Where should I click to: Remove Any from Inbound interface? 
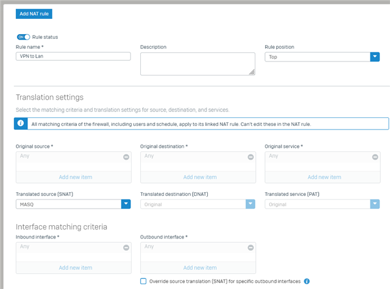pos(126,248)
